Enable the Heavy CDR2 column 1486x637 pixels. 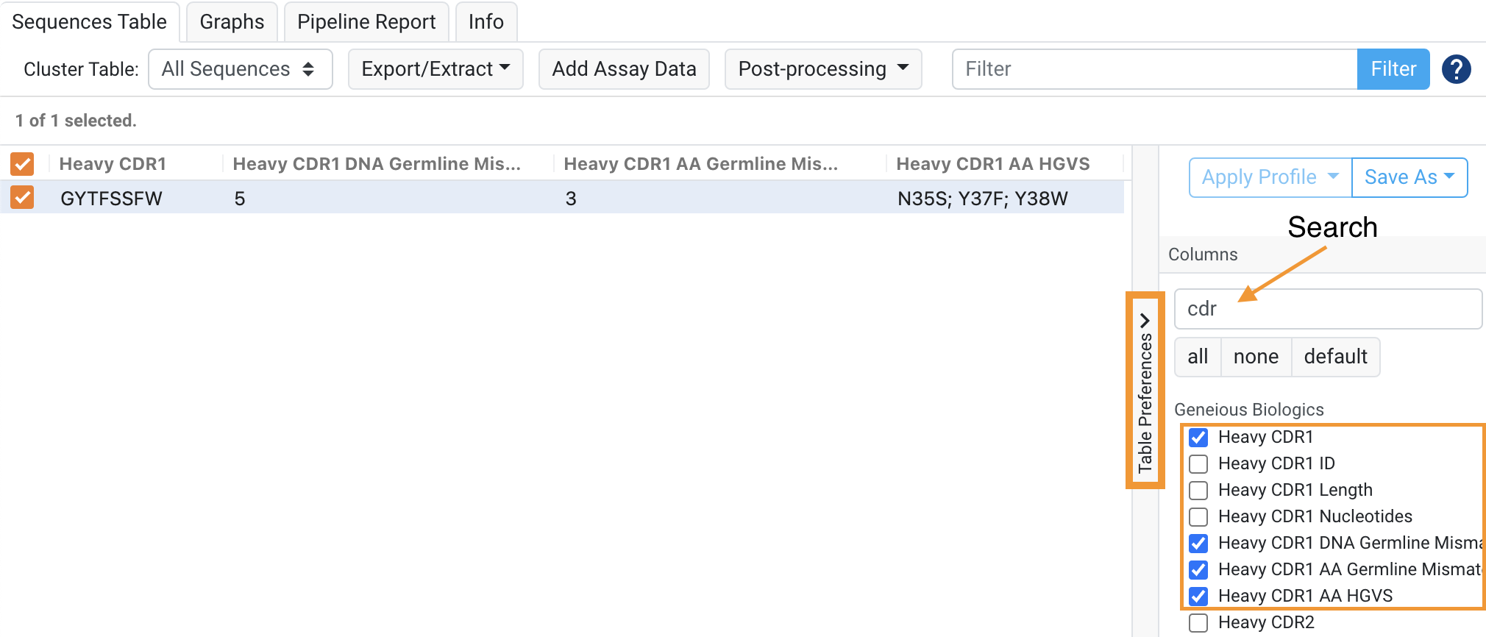[1198, 623]
